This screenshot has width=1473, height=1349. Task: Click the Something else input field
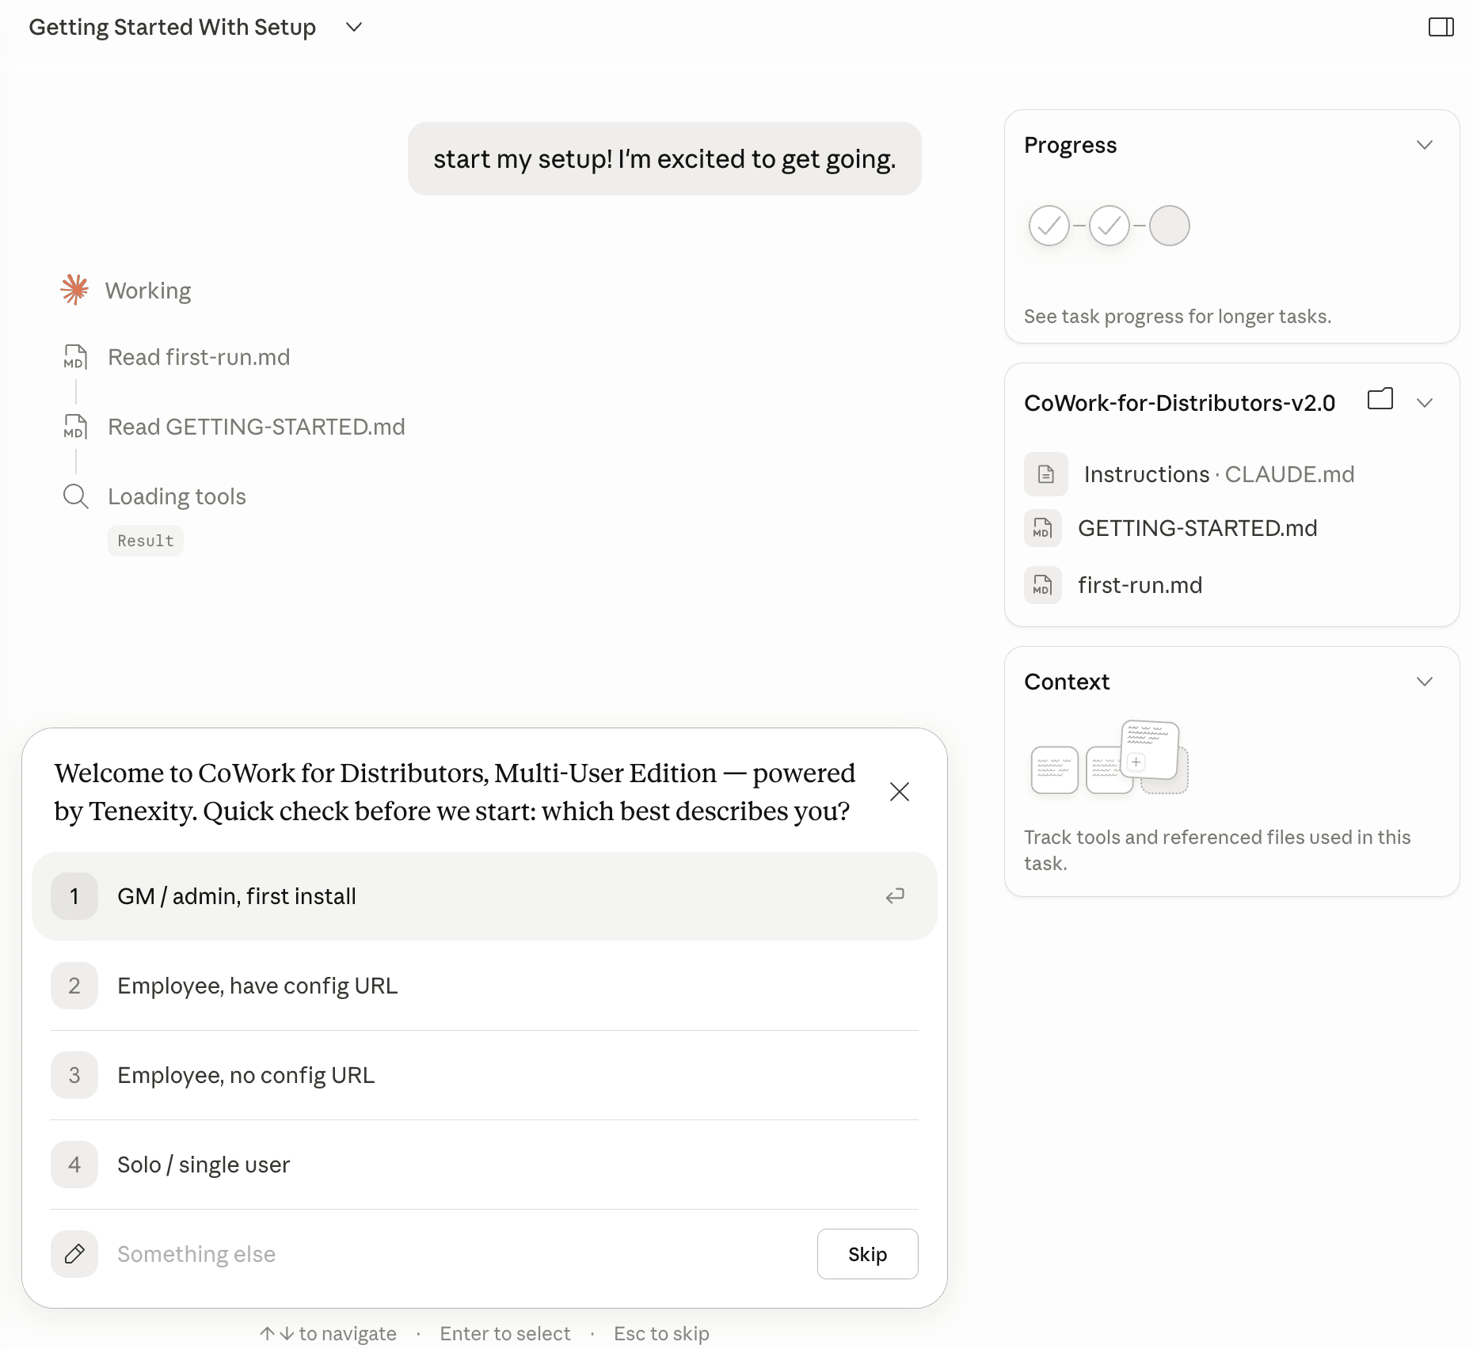(x=458, y=1254)
